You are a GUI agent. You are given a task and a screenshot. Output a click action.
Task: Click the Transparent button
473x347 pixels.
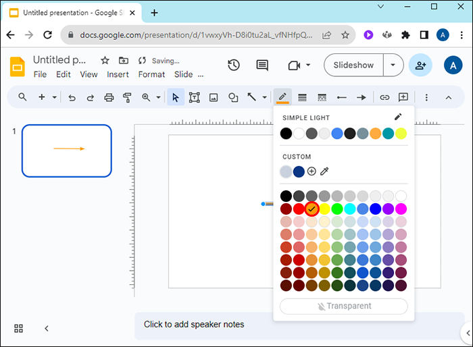pos(344,306)
